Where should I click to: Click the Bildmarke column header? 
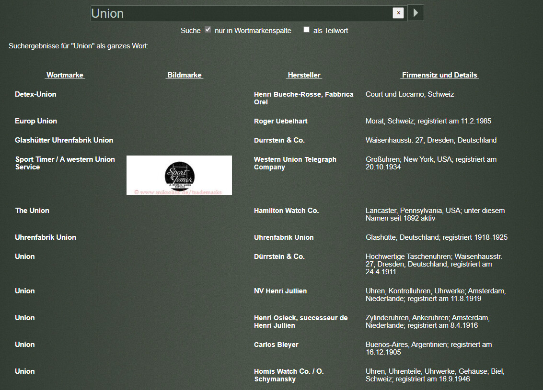click(185, 75)
